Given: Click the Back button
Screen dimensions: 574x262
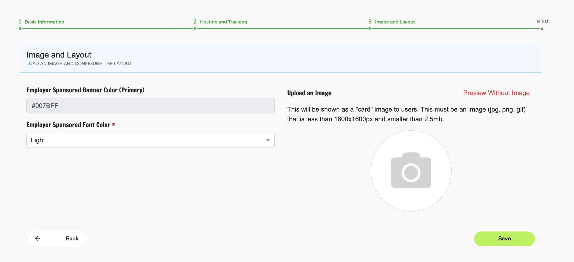Looking at the screenshot, I should (56, 239).
